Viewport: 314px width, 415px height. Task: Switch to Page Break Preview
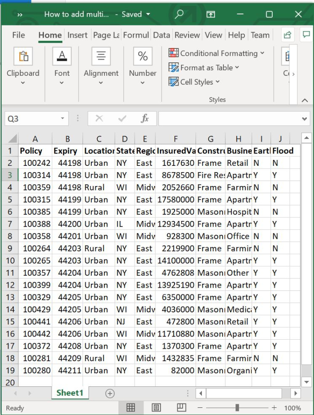(x=182, y=407)
